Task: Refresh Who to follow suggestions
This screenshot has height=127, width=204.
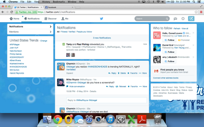Action: click(x=177, y=29)
